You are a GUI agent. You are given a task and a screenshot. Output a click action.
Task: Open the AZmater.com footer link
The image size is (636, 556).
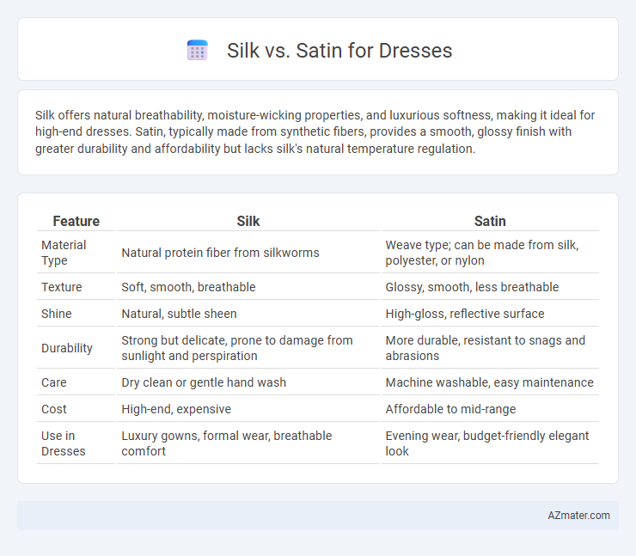point(578,515)
